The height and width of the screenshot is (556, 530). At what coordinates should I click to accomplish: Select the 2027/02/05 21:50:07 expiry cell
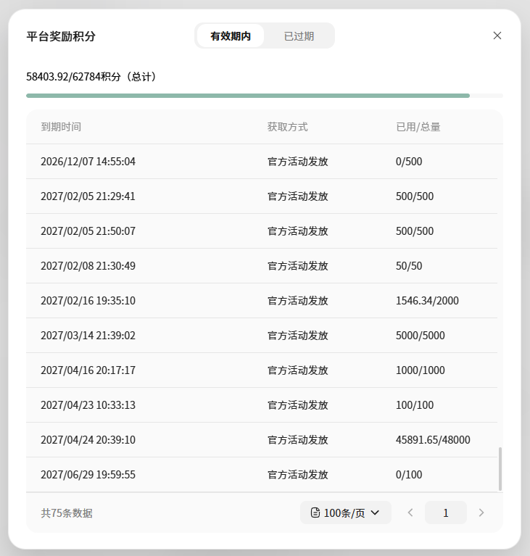[88, 231]
